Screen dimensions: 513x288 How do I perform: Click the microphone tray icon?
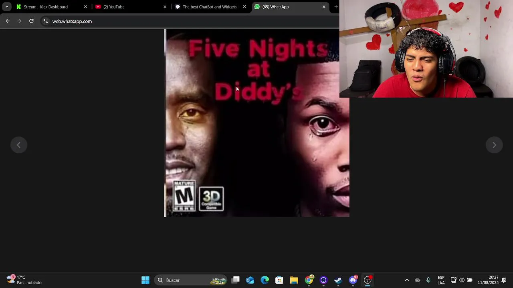point(428,280)
